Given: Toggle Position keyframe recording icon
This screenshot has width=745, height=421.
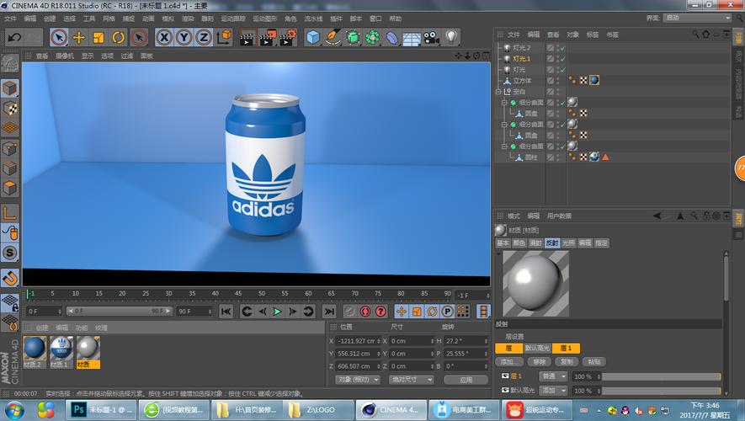Looking at the screenshot, I should coord(402,312).
